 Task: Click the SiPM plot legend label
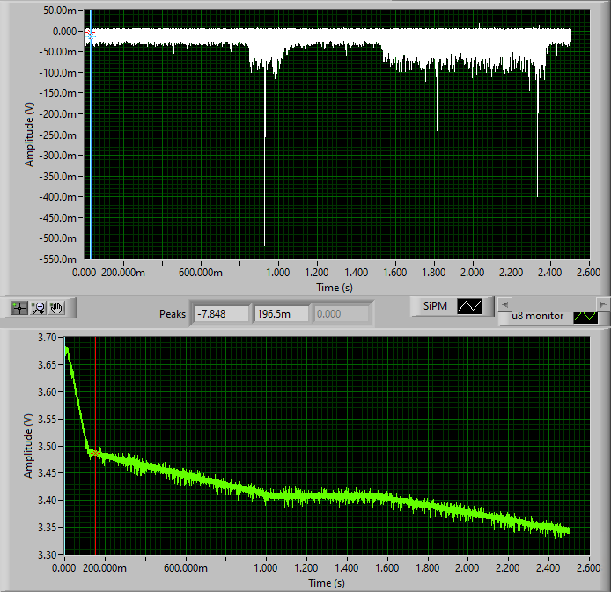pyautogui.click(x=435, y=306)
